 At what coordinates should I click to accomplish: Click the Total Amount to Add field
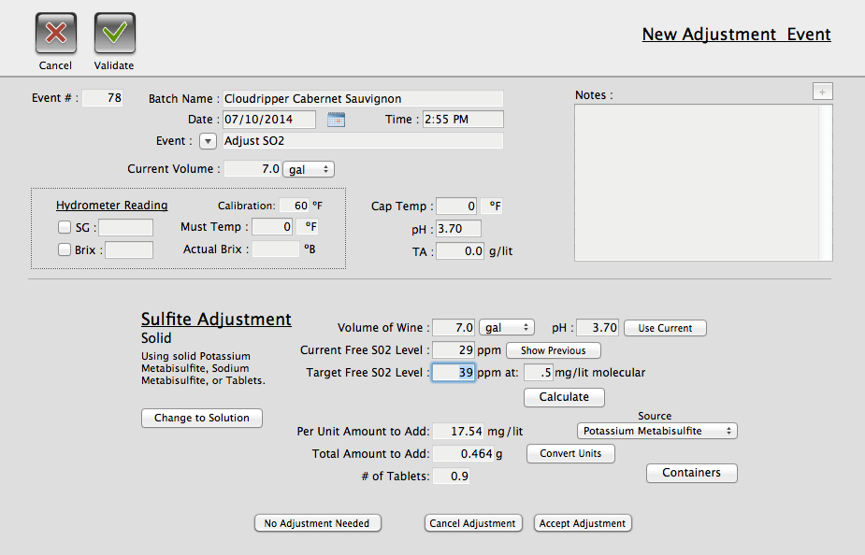[x=464, y=453]
